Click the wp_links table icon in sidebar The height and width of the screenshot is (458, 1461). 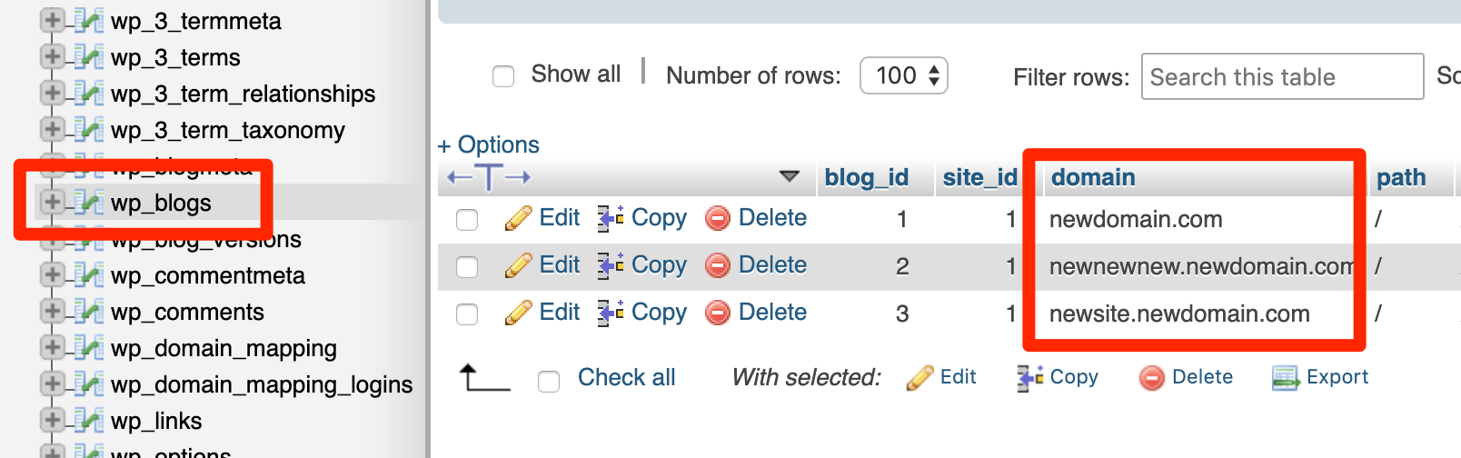(89, 421)
